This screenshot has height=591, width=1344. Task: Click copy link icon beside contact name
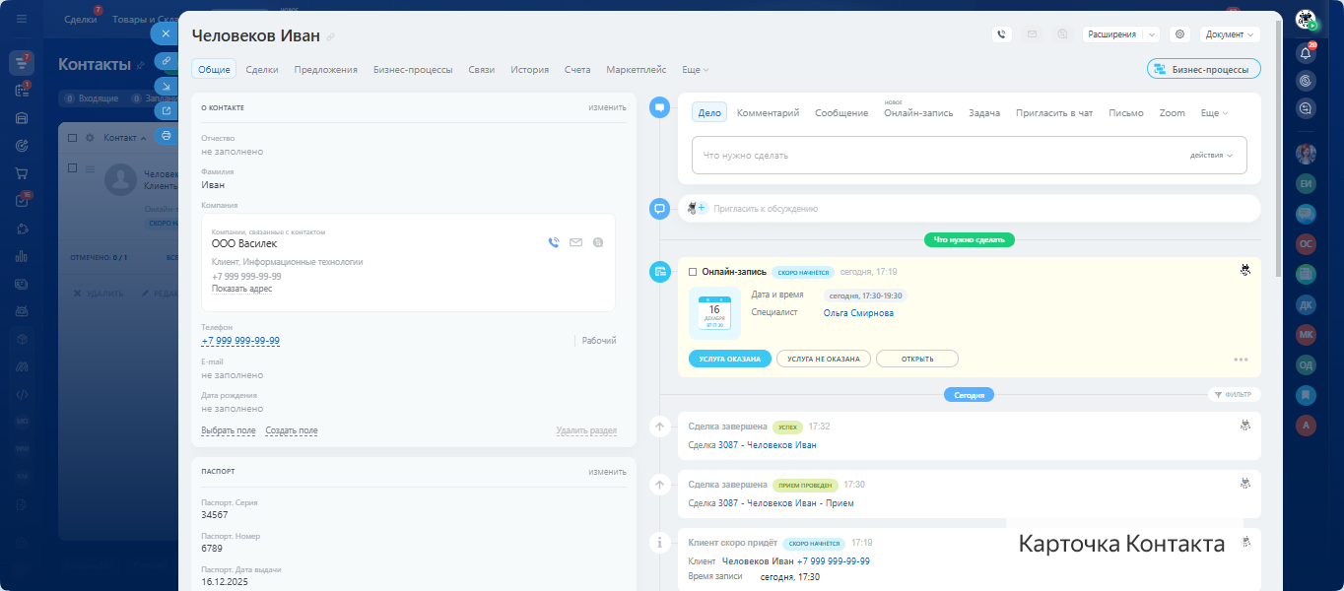coord(331,36)
